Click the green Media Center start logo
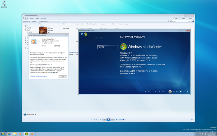Image resolution: width=217 pixels, height=136 pixels. click(x=86, y=34)
